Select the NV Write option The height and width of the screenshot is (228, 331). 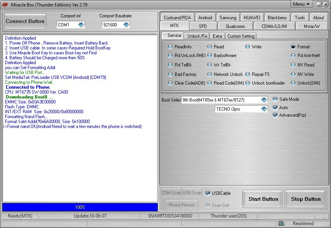tap(293, 74)
